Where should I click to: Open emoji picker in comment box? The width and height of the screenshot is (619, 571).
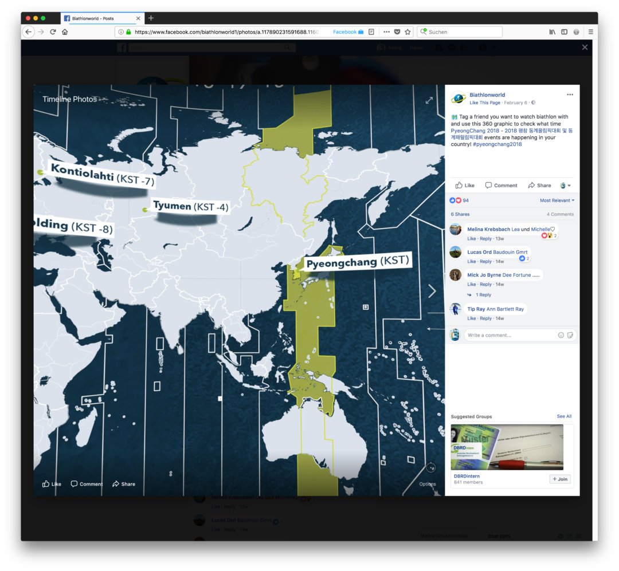click(561, 335)
